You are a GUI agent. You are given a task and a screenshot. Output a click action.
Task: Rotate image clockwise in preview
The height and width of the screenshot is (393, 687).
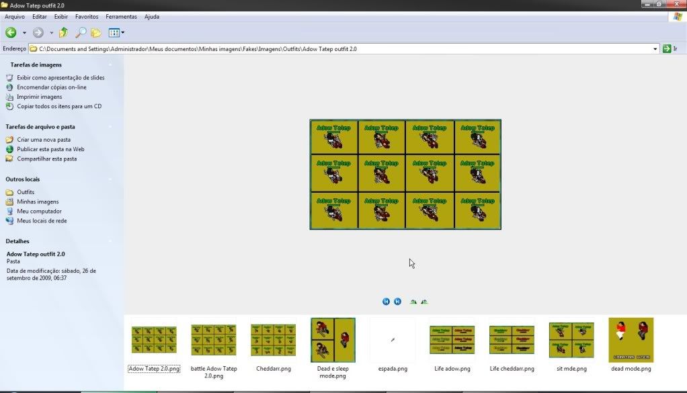tap(413, 302)
